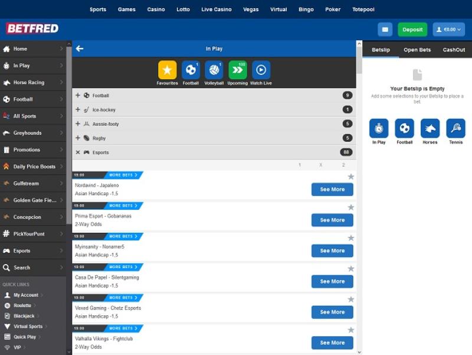
Task: Click the back arrow in In Play header
Action: (x=80, y=49)
